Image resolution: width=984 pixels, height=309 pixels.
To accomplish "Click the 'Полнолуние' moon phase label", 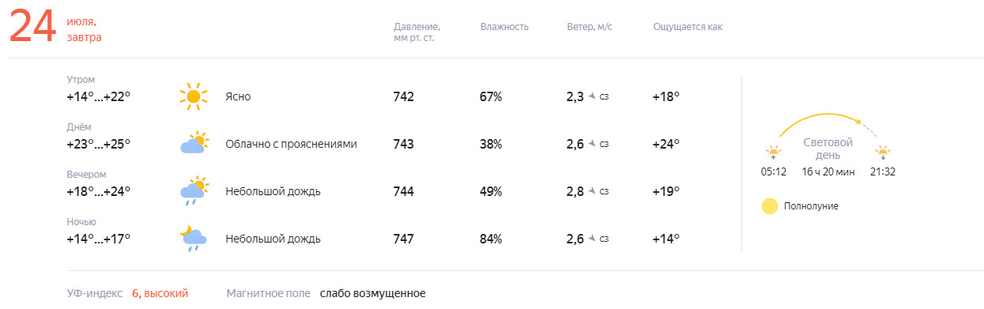I will pyautogui.click(x=811, y=206).
